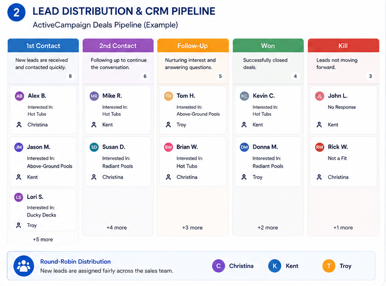Select the blue DM avatar for Donna M.

244,147
